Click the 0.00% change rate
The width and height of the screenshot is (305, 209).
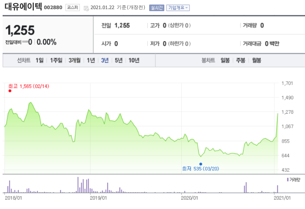(x=46, y=42)
